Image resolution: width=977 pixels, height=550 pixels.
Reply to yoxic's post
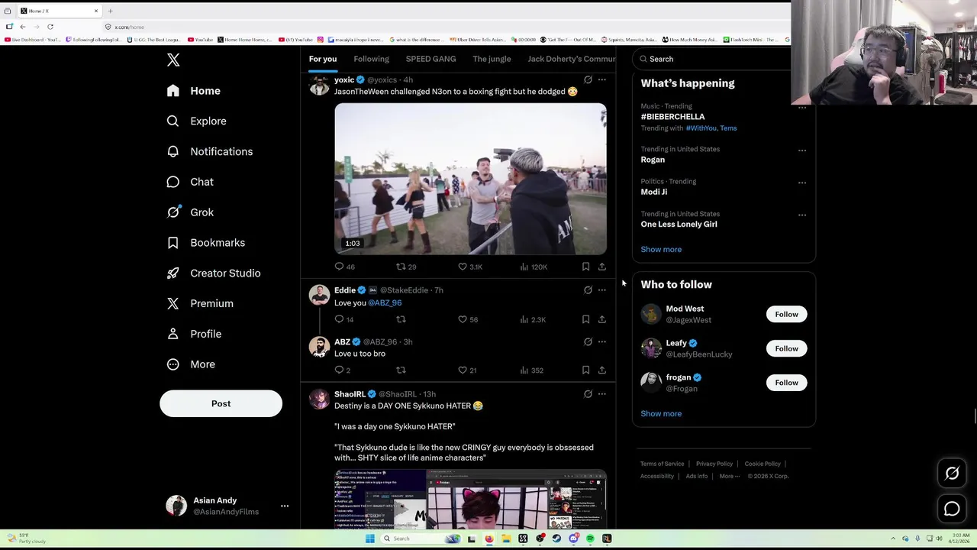[x=344, y=267]
